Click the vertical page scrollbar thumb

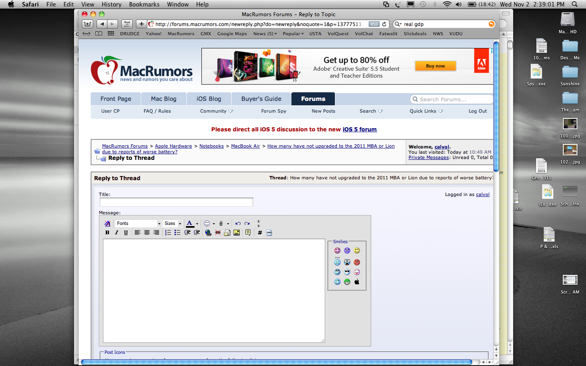pyautogui.click(x=496, y=106)
